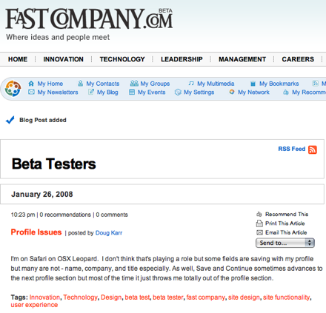Screen dimensions: 326x313
Task: Click the My Newsletters envelope icon
Action: coord(31,92)
